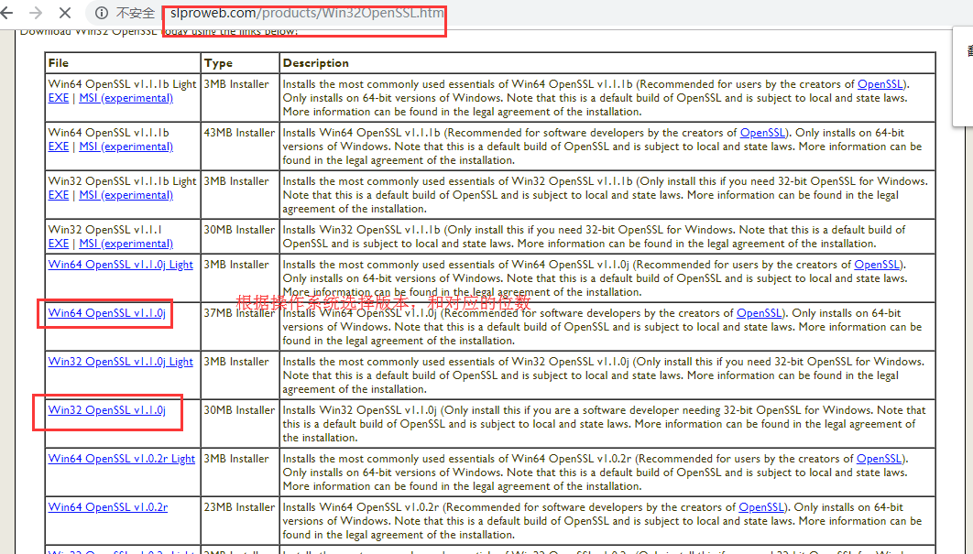Follow OpenSSL link in the 23MB Win64 v1.0.2r description
The width and height of the screenshot is (973, 554).
761,507
